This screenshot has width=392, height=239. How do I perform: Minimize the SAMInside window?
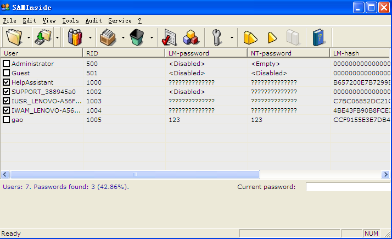point(359,7)
